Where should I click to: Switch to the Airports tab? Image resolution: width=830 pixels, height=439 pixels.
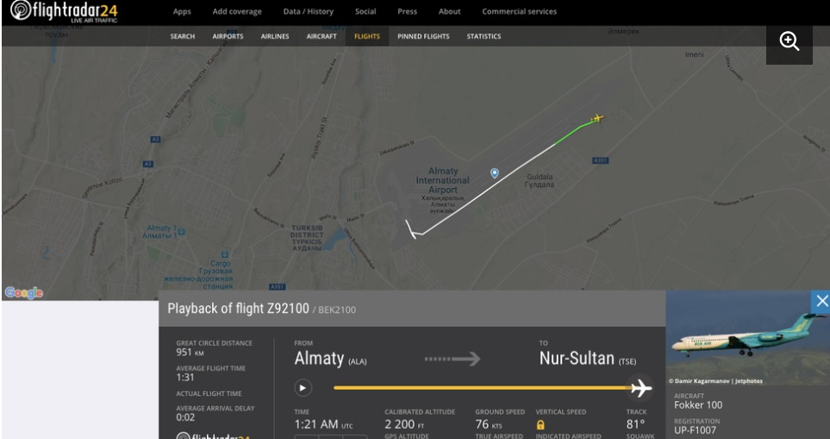coord(228,36)
